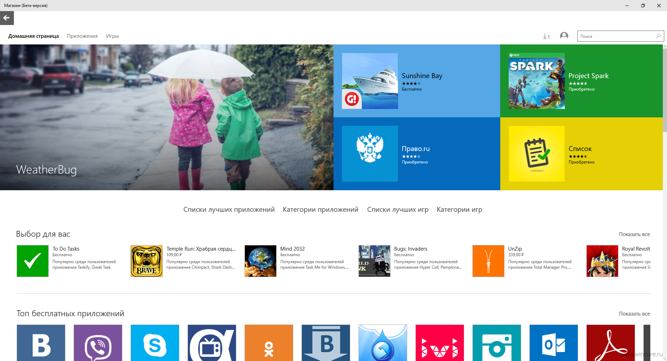This screenshot has width=667, height=361.
Task: Open Bugs: Invaders app icon
Action: point(374,261)
